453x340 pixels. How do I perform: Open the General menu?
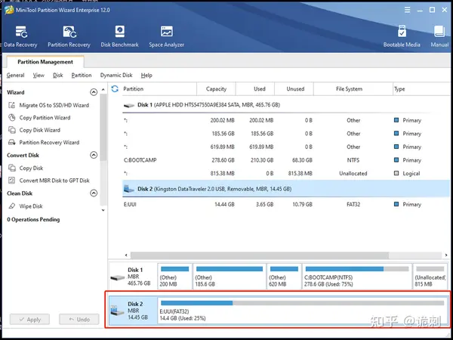point(15,75)
